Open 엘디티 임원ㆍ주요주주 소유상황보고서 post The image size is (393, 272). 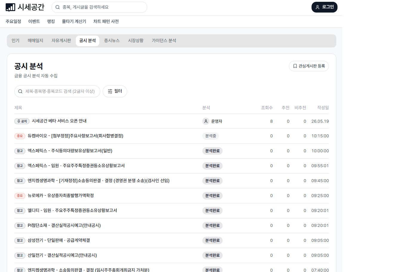tap(72, 210)
